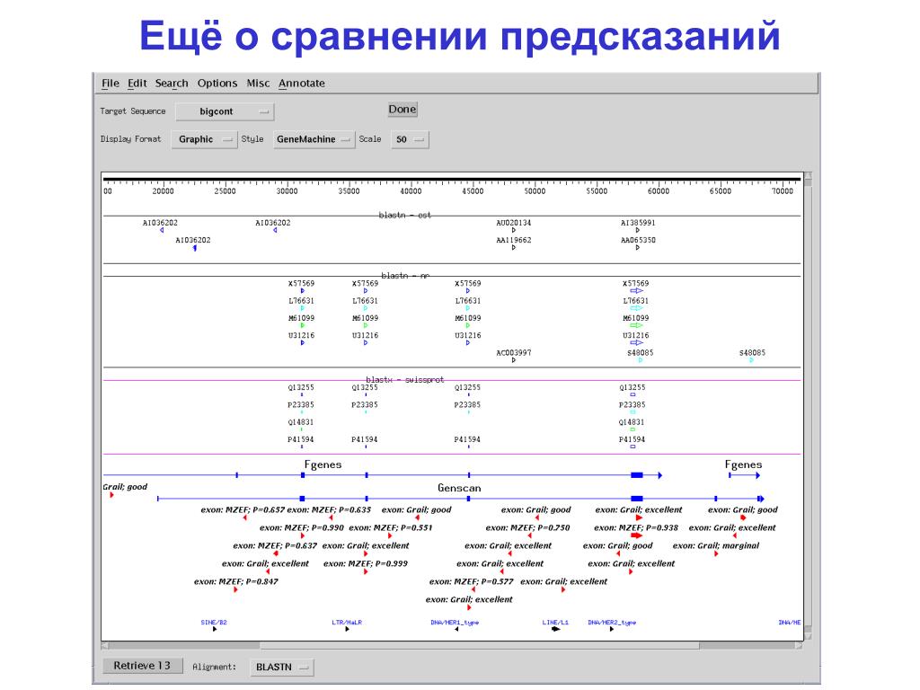Viewport: 920px width, 690px height.
Task: Click the Genscan track label
Action: tap(459, 488)
